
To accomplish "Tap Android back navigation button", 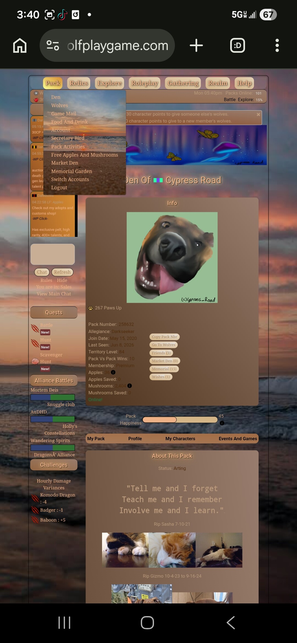I will tap(231, 623).
